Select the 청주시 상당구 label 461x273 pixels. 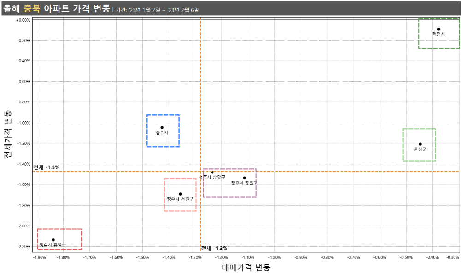pos(212,177)
